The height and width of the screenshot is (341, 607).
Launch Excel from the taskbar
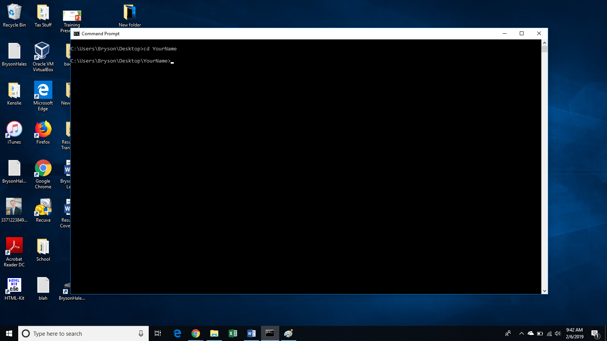233,333
